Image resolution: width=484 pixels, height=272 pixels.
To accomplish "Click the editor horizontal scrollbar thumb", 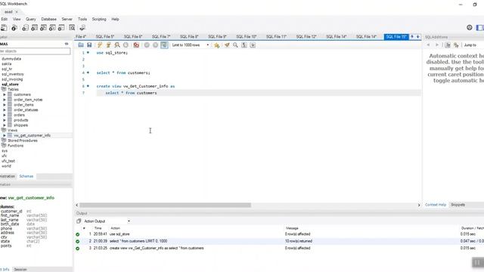I will click(x=165, y=205).
